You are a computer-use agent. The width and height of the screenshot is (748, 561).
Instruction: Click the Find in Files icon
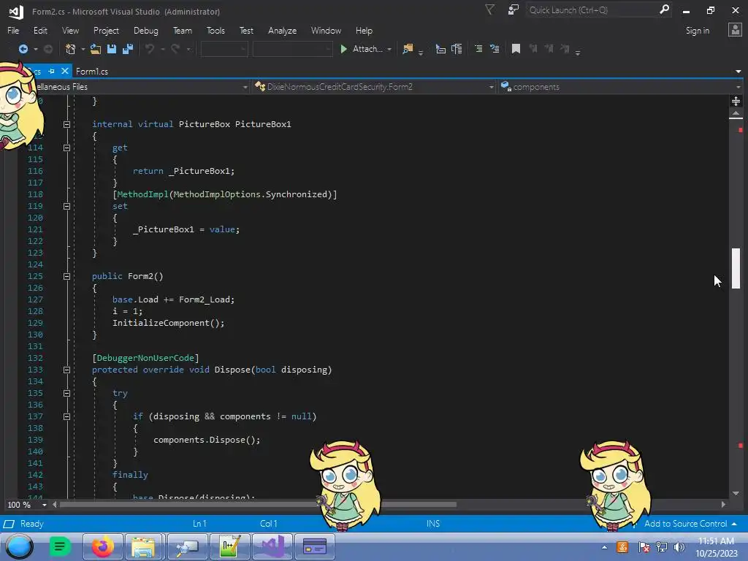[408, 49]
